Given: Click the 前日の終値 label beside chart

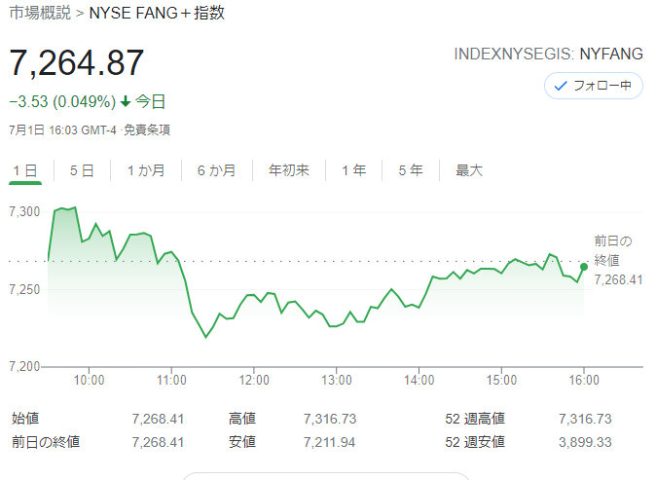Looking at the screenshot, I should pos(613,250).
